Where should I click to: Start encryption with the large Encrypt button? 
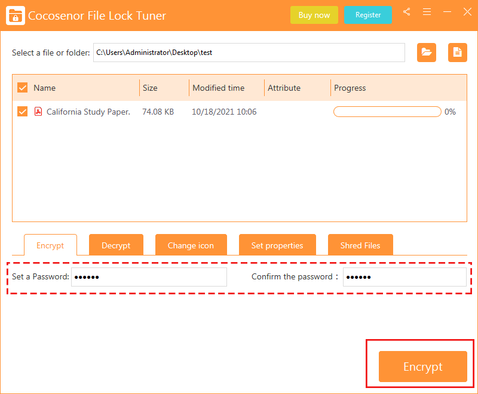pyautogui.click(x=423, y=367)
